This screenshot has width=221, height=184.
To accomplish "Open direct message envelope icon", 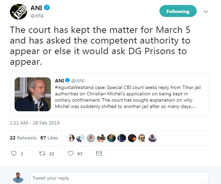I will click(x=99, y=154).
